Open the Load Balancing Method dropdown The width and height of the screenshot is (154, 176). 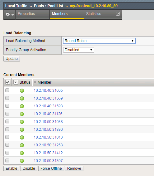[x=99, y=41]
